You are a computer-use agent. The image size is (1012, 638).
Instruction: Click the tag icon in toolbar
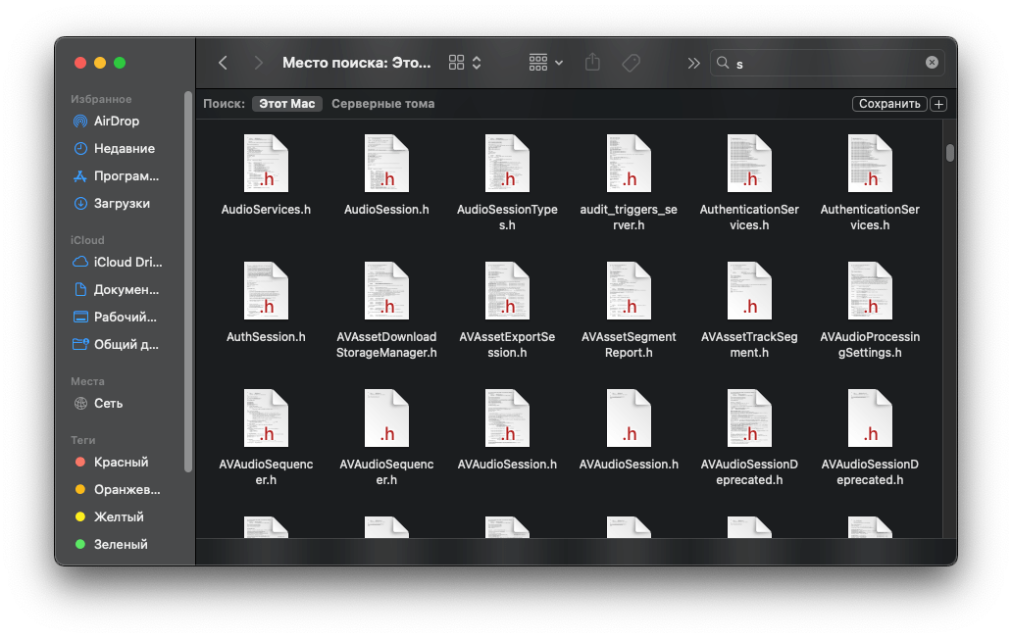[x=631, y=63]
